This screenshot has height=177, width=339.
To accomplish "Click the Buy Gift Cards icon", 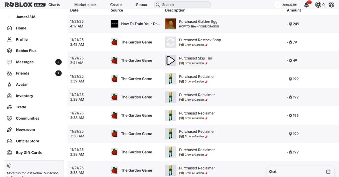I will (x=9, y=153).
